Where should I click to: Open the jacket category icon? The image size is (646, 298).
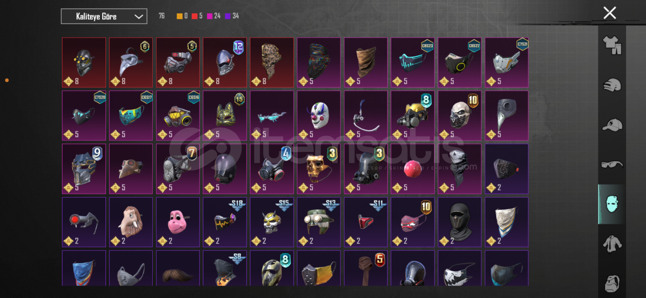[x=612, y=244]
